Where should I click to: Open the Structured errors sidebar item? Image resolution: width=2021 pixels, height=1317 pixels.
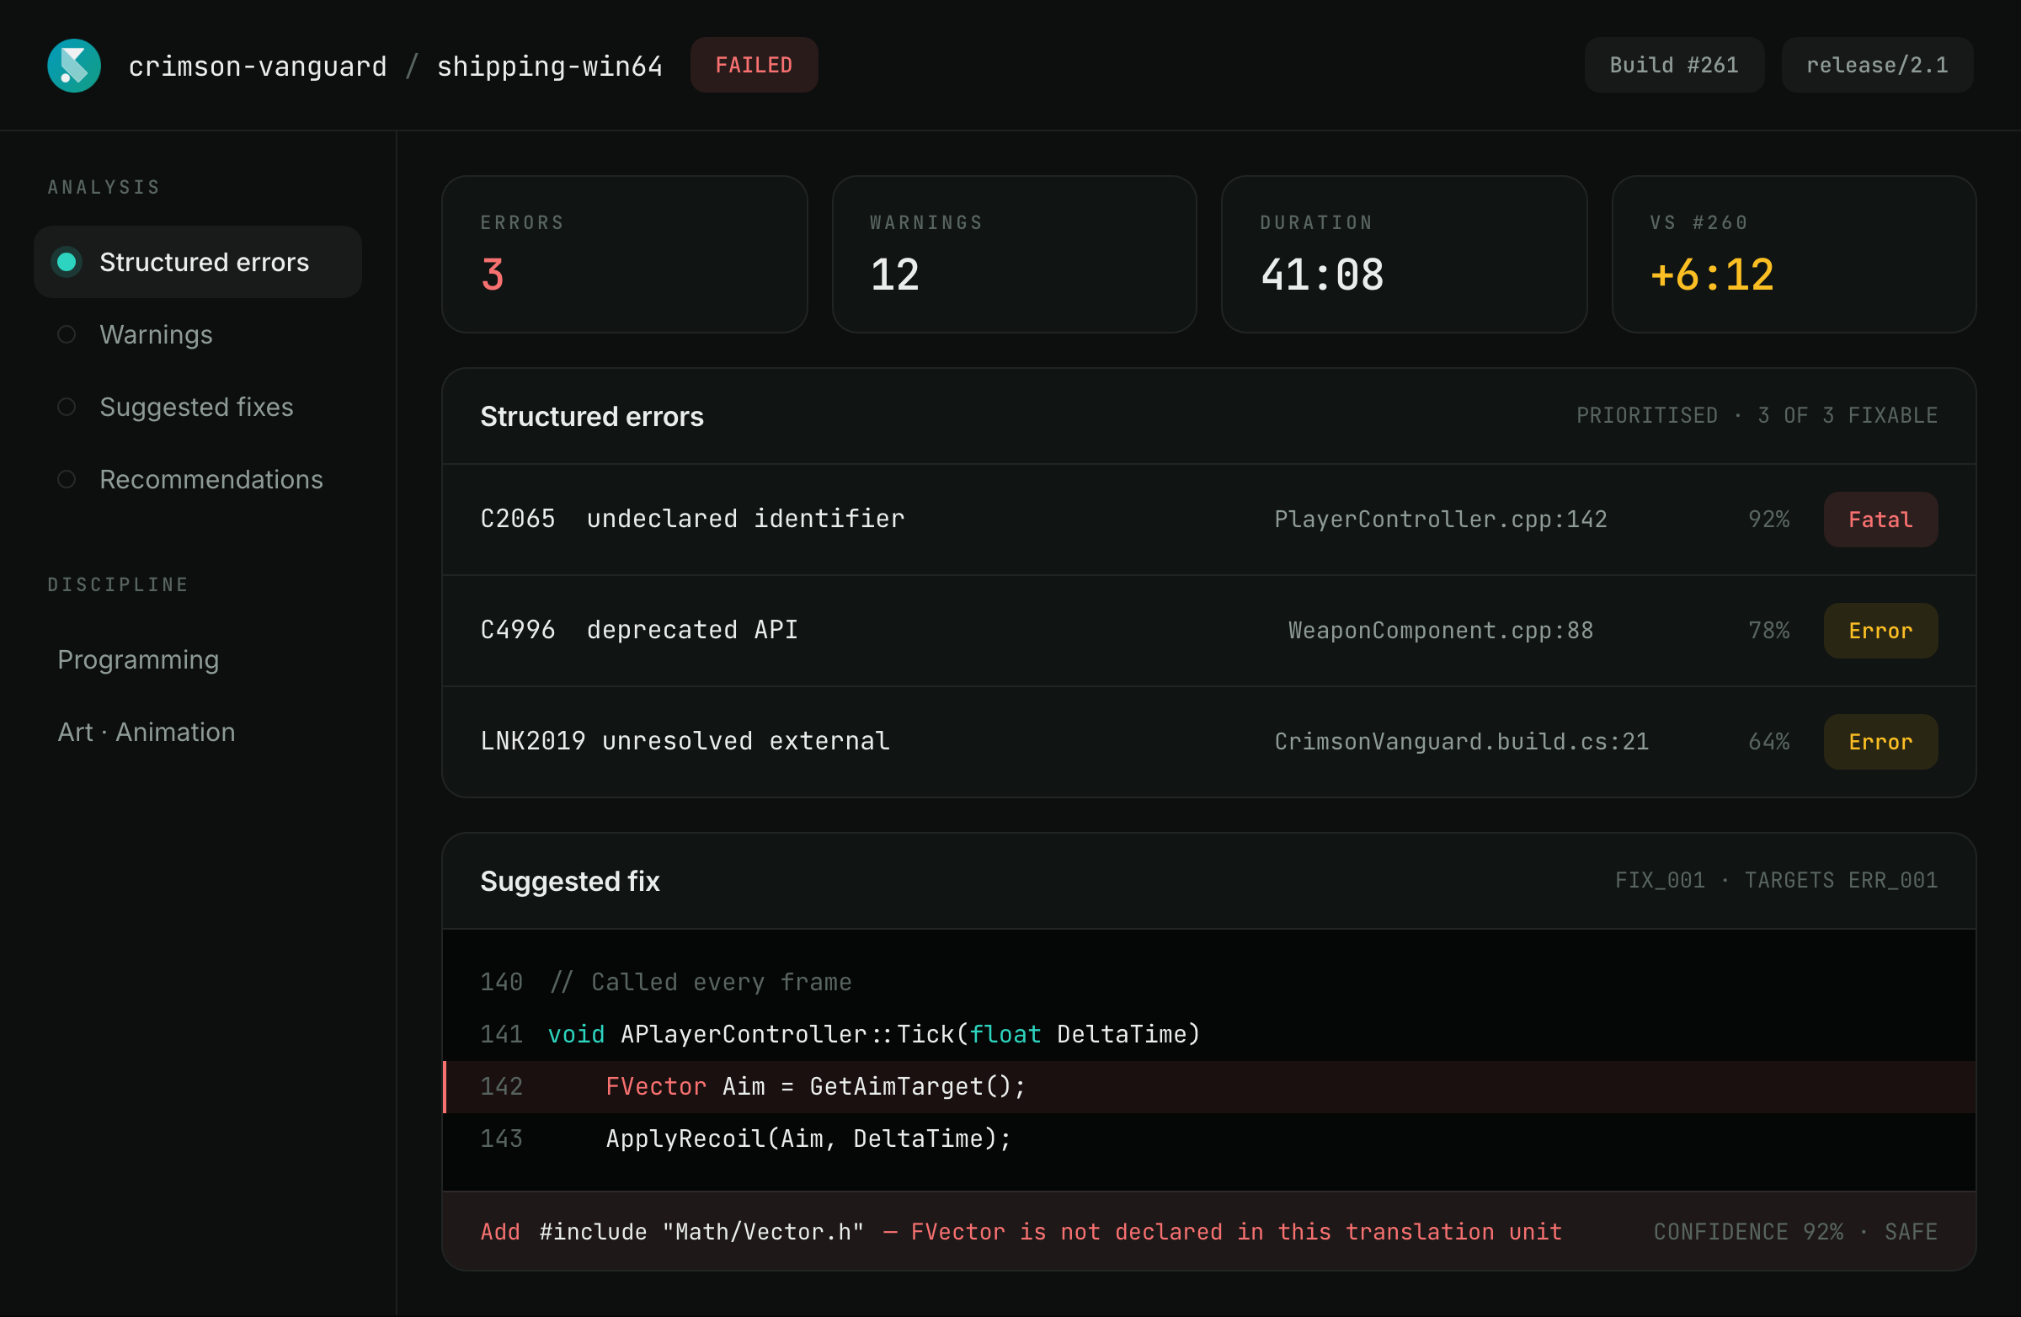click(198, 262)
